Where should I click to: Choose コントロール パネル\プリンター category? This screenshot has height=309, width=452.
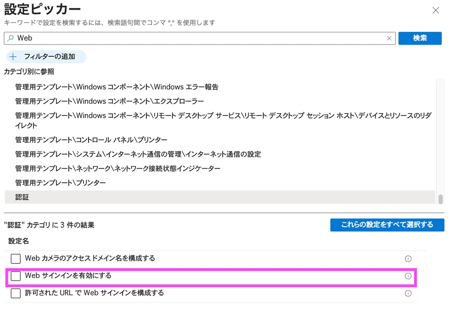click(x=91, y=140)
